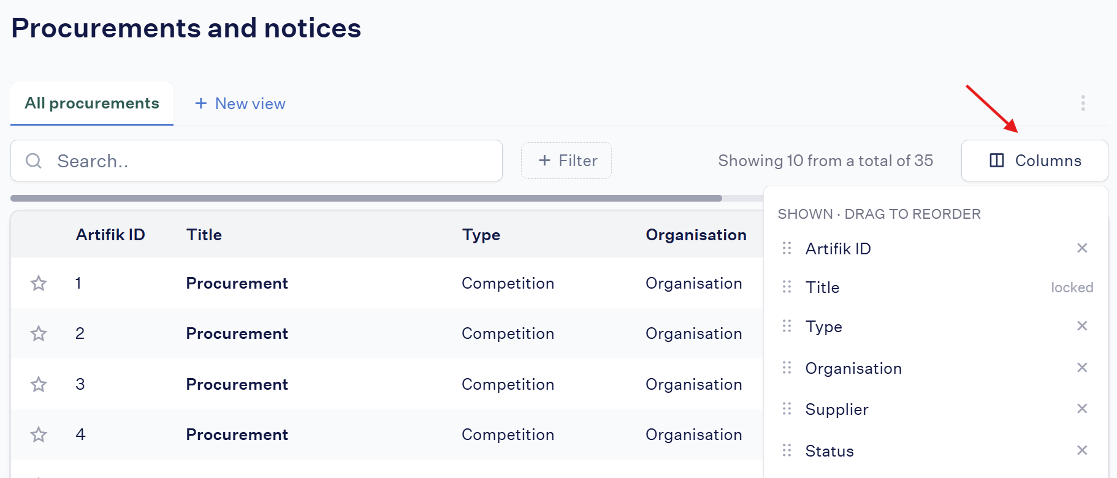
Task: Grab the drag handle for Type
Action: coord(787,326)
